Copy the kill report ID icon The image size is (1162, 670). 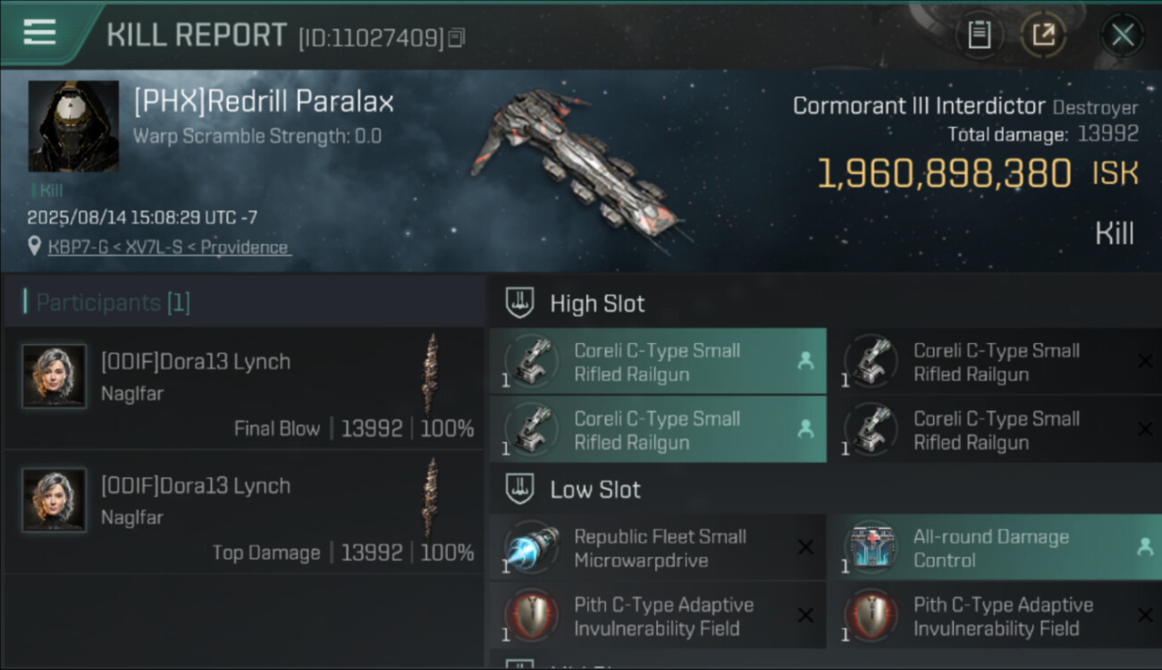(x=457, y=38)
